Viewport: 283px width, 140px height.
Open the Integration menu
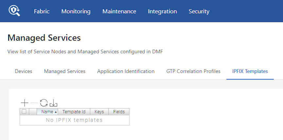point(162,11)
